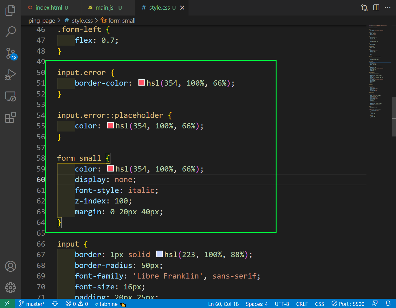Screen dimensions: 396x308
Task: Click the 'Libre Franklin' font-family value
Action: 168,276
